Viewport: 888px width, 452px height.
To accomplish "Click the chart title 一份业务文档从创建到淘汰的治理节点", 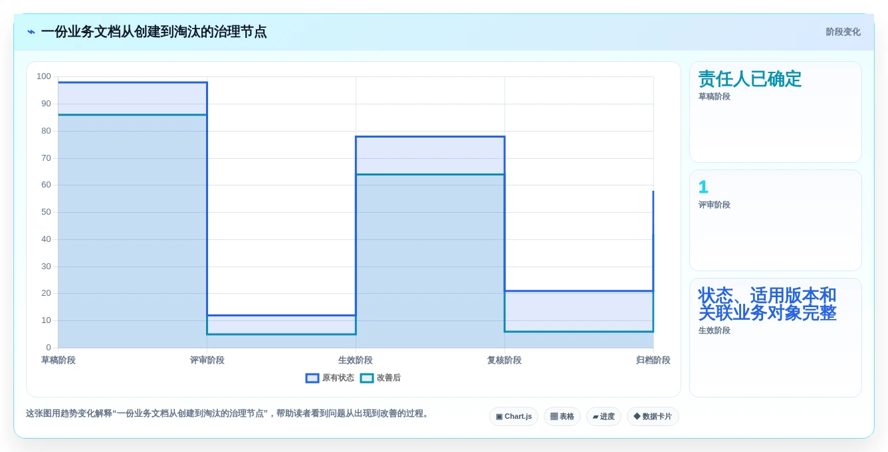I will [154, 32].
